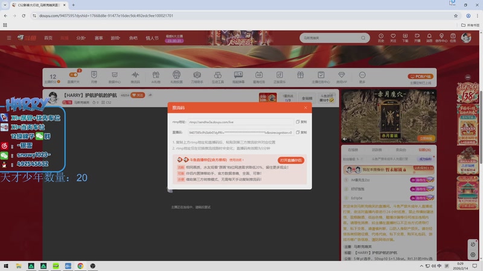Open the hamburger menu in Douyu header

(9, 38)
